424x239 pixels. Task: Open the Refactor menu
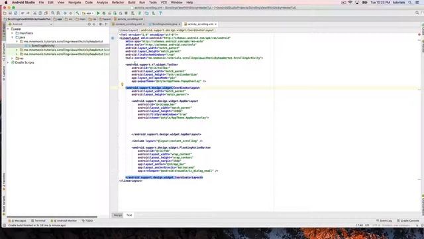[x=118, y=3]
